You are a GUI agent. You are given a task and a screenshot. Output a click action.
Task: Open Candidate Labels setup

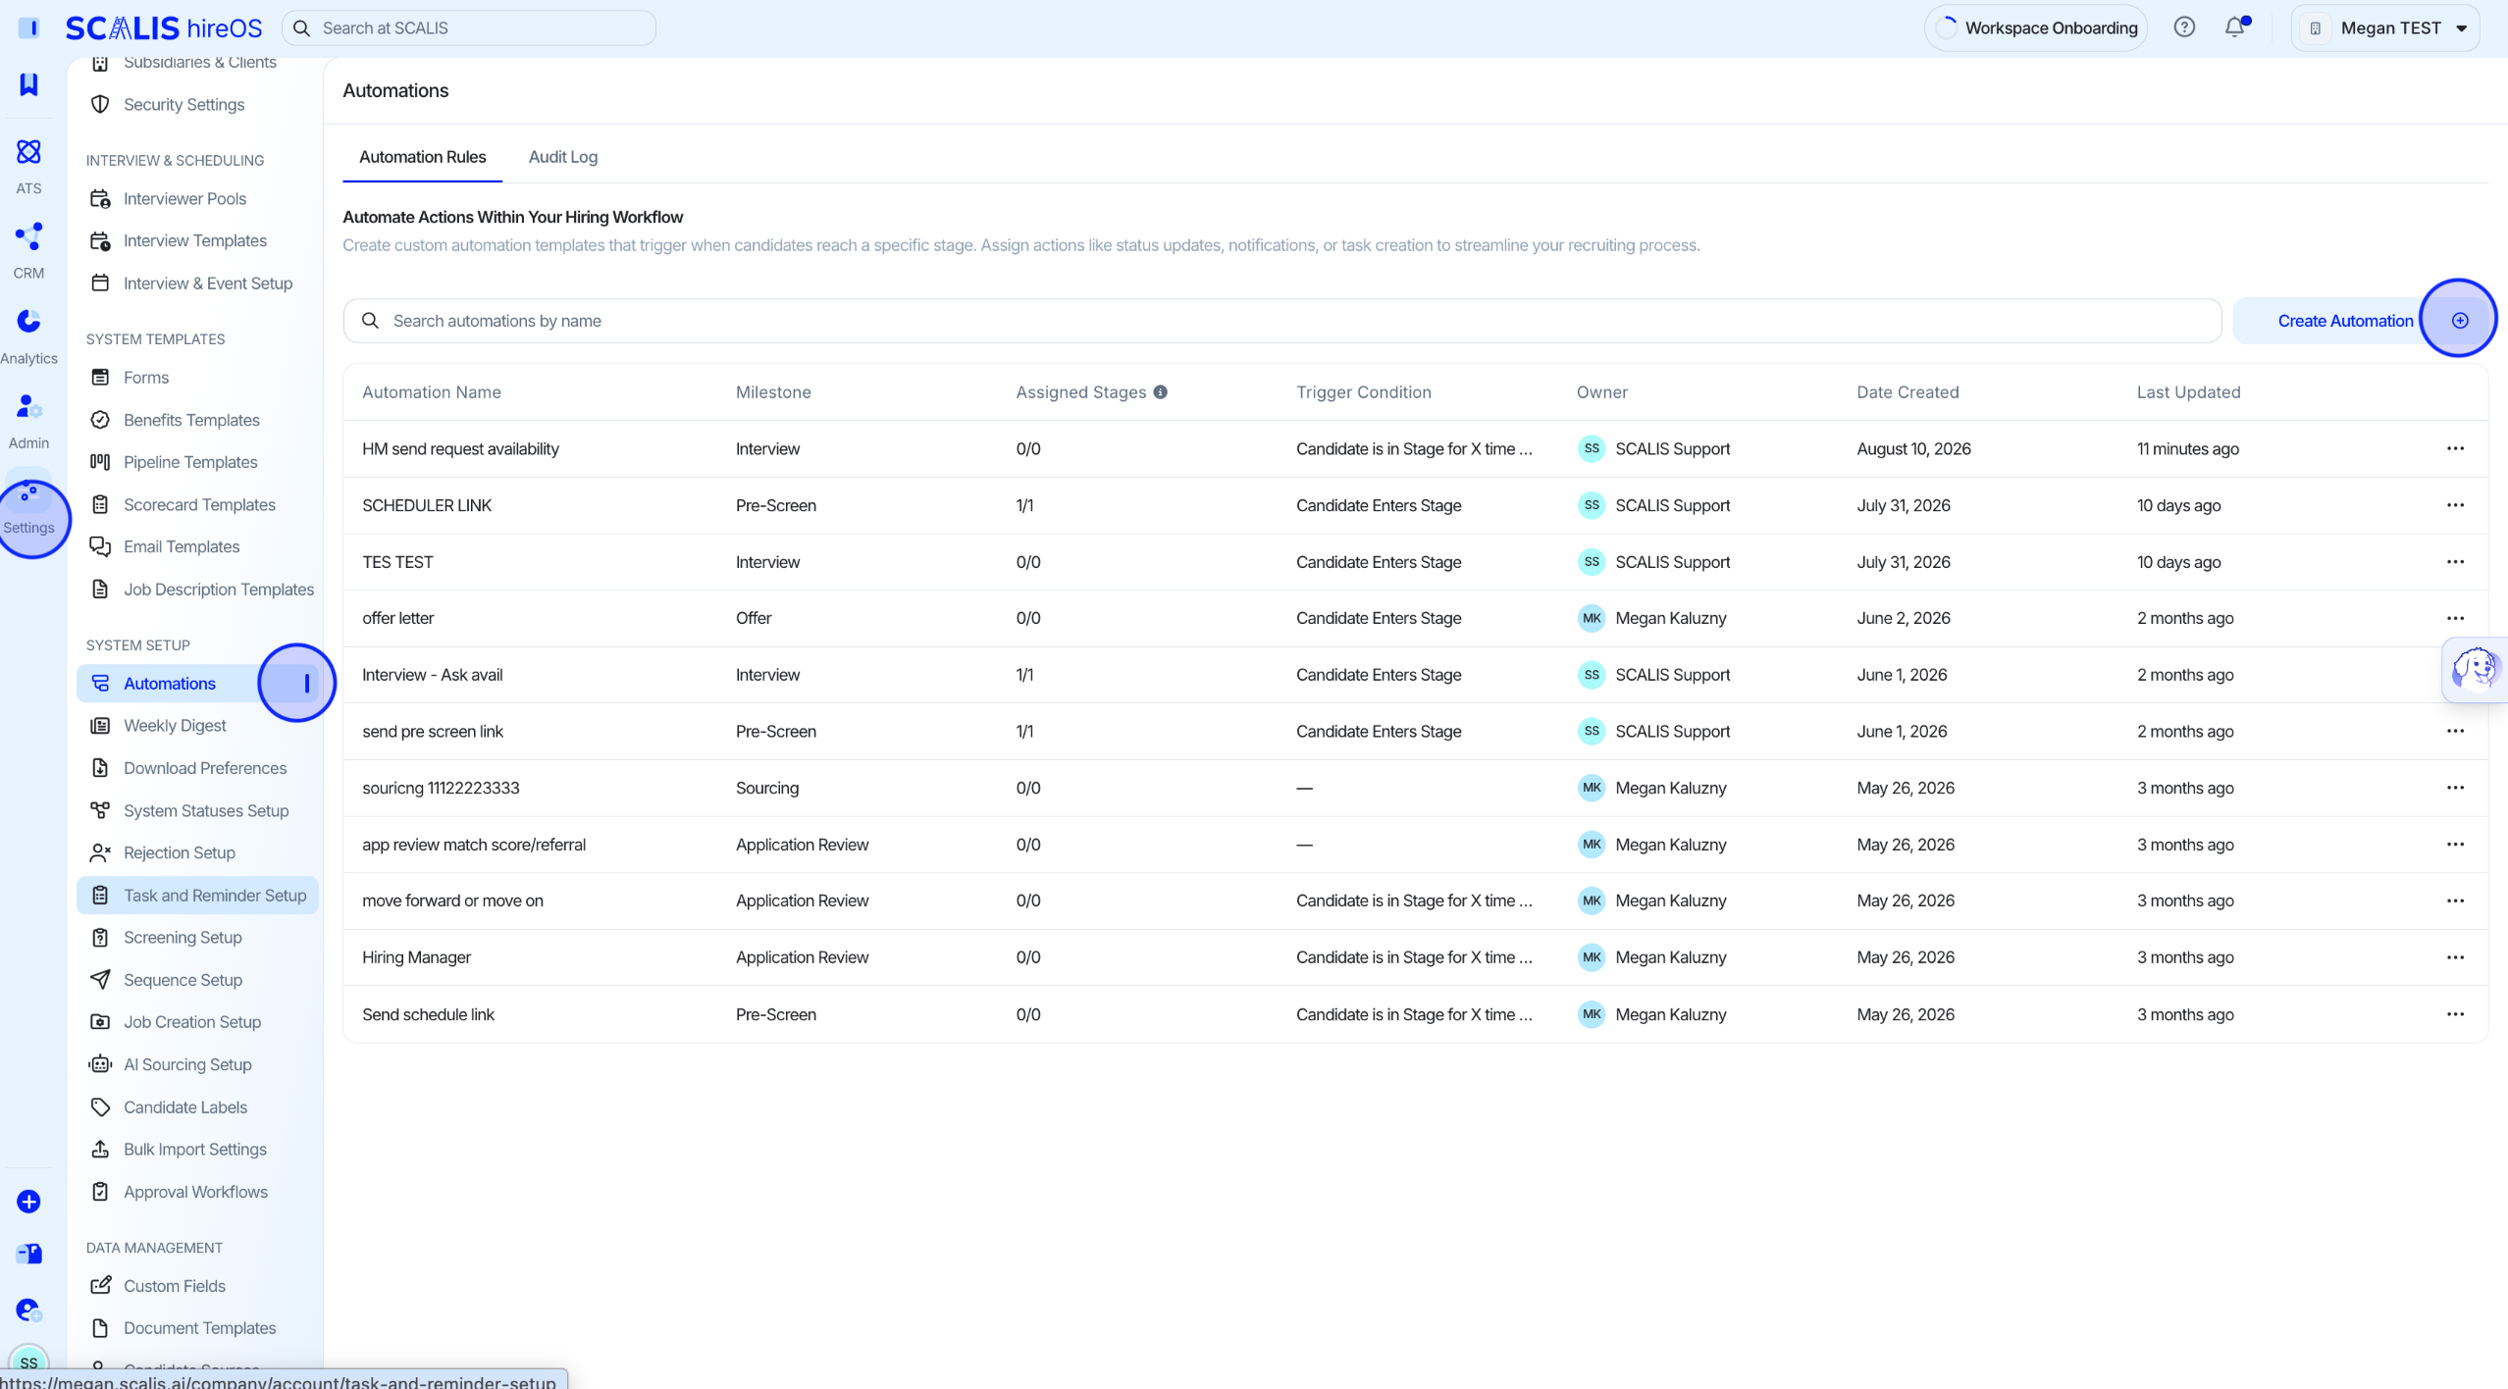coord(185,1106)
